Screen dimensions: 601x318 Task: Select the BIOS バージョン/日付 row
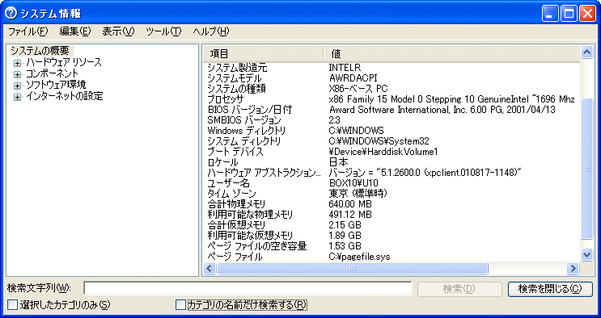391,110
